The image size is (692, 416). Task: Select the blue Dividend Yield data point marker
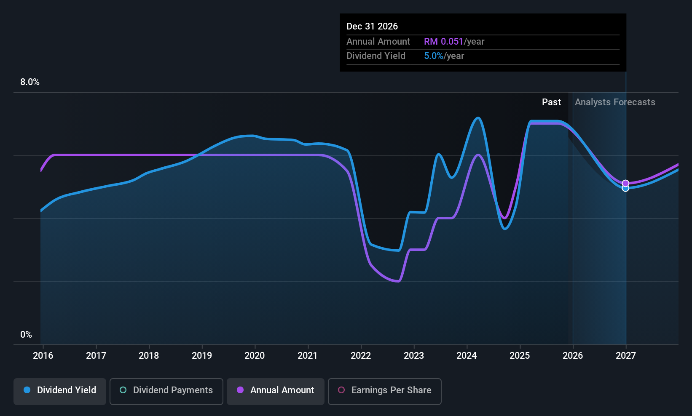click(x=625, y=188)
